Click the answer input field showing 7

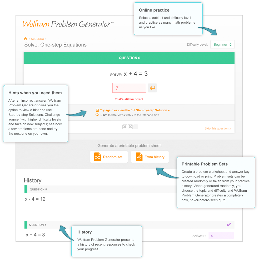[129, 88]
